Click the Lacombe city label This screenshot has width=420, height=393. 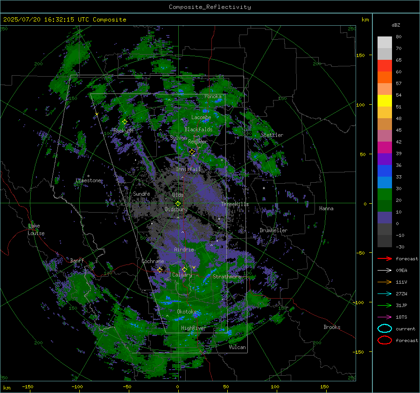click(x=201, y=117)
